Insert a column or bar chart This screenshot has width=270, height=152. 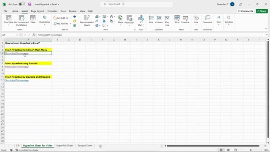click(97, 16)
